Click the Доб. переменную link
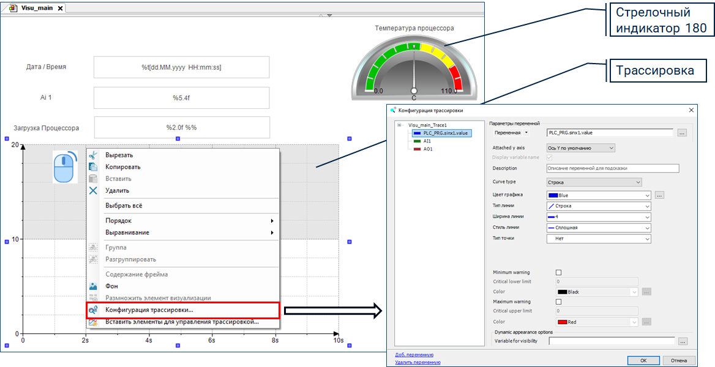The image size is (715, 367). 414,355
